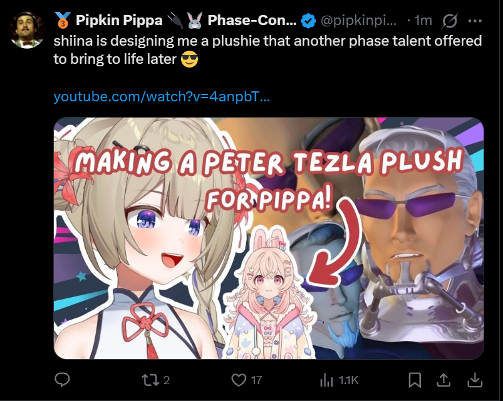This screenshot has width=503, height=401.
Task: Toggle the like heart icon
Action: pos(239,380)
